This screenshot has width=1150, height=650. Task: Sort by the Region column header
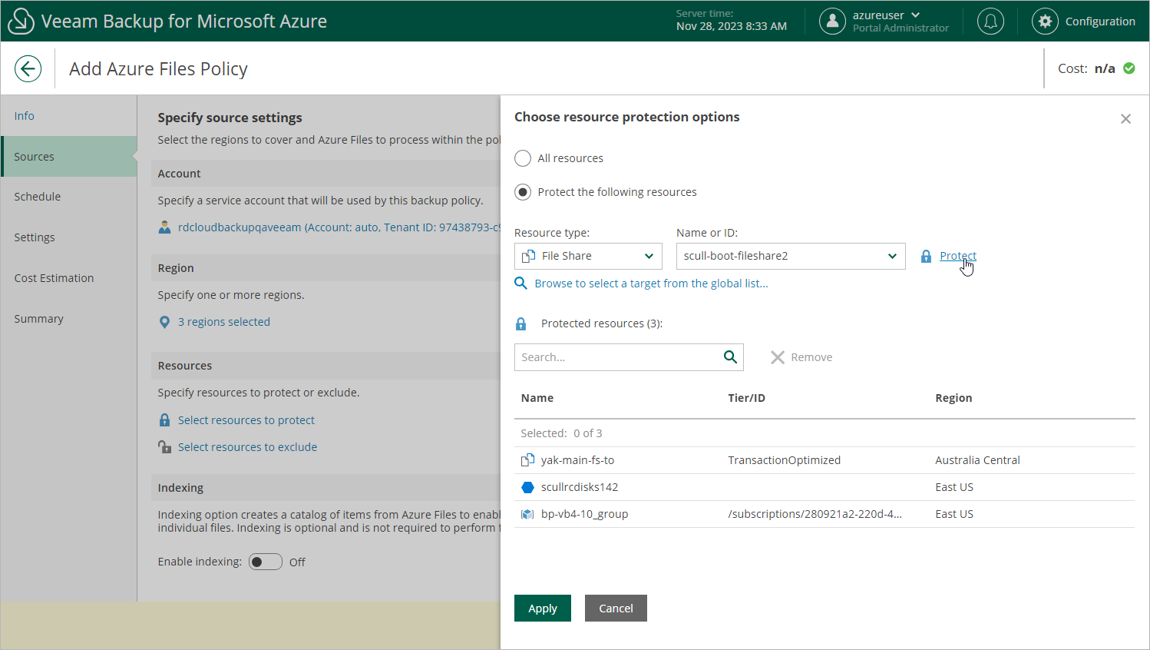[953, 398]
